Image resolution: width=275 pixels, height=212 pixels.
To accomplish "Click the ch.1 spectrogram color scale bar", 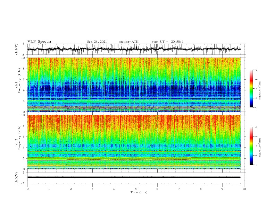I will (x=251, y=89).
